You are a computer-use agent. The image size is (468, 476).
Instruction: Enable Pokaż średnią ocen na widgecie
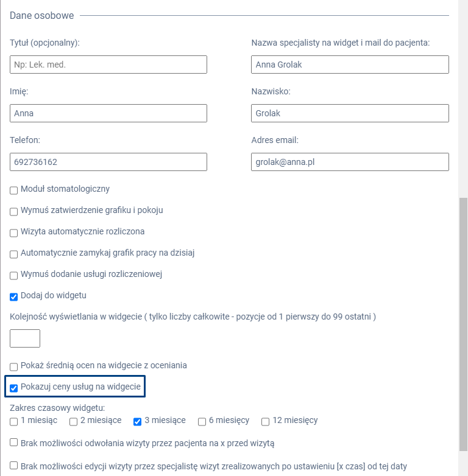point(14,367)
